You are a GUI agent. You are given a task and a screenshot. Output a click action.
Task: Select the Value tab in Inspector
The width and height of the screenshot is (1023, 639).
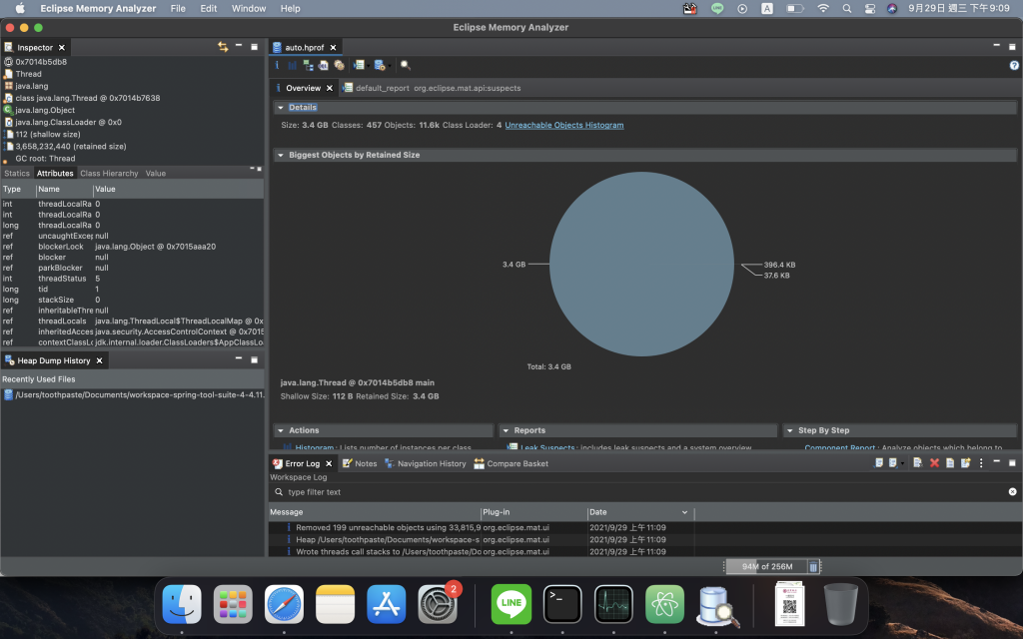[x=155, y=174]
